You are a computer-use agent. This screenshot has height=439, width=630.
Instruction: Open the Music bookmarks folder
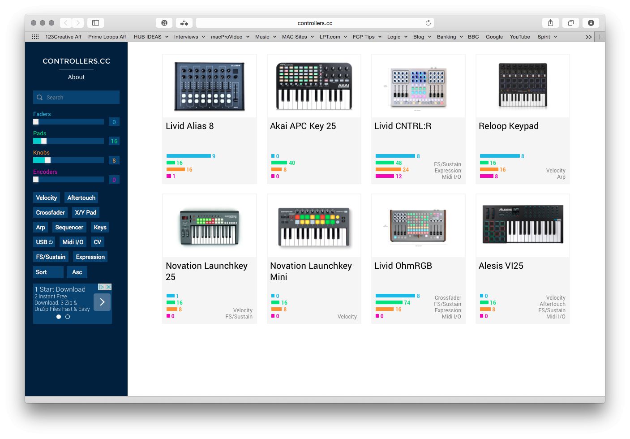266,37
